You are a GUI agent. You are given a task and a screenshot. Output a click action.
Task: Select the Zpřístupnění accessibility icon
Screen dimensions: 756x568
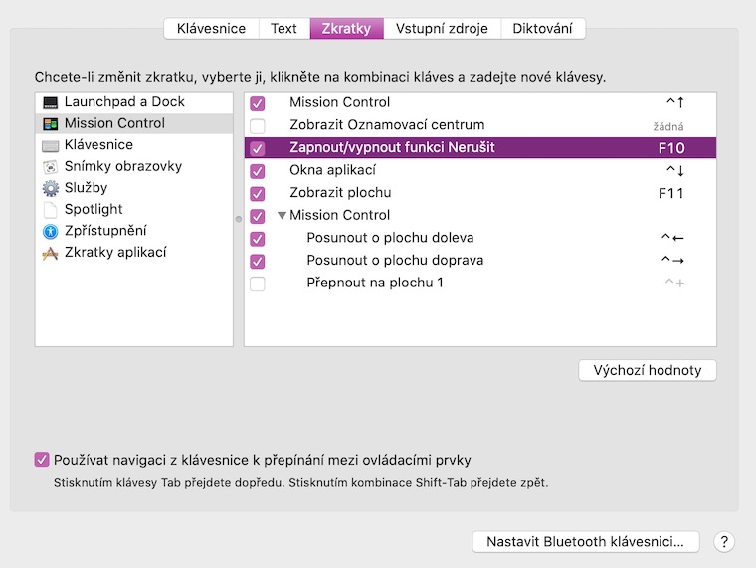[x=50, y=231]
